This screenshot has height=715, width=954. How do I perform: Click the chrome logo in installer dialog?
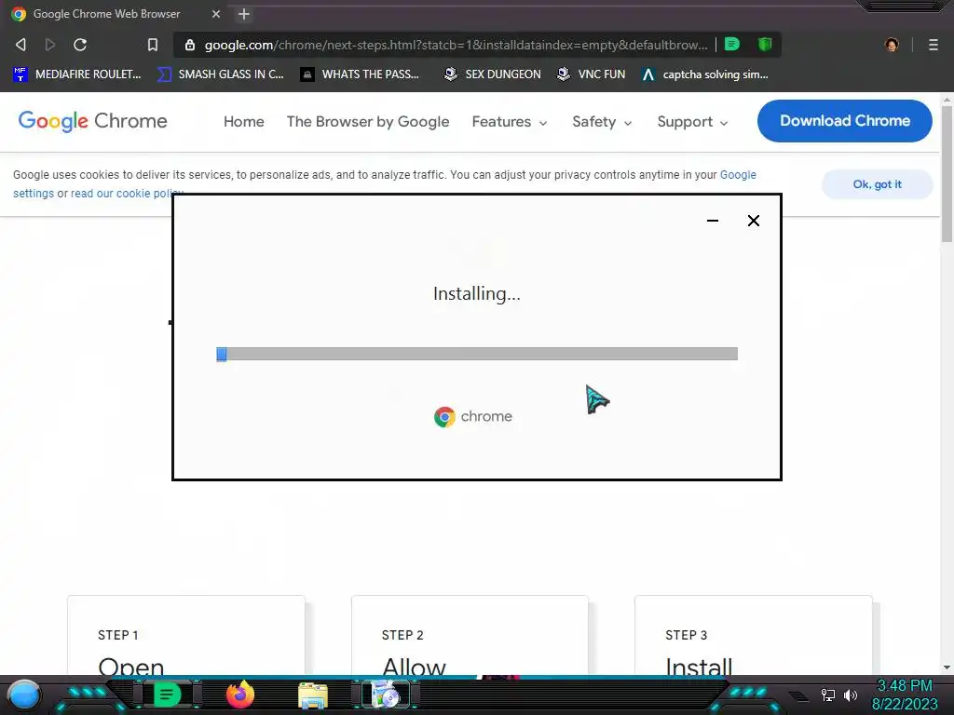click(x=473, y=416)
